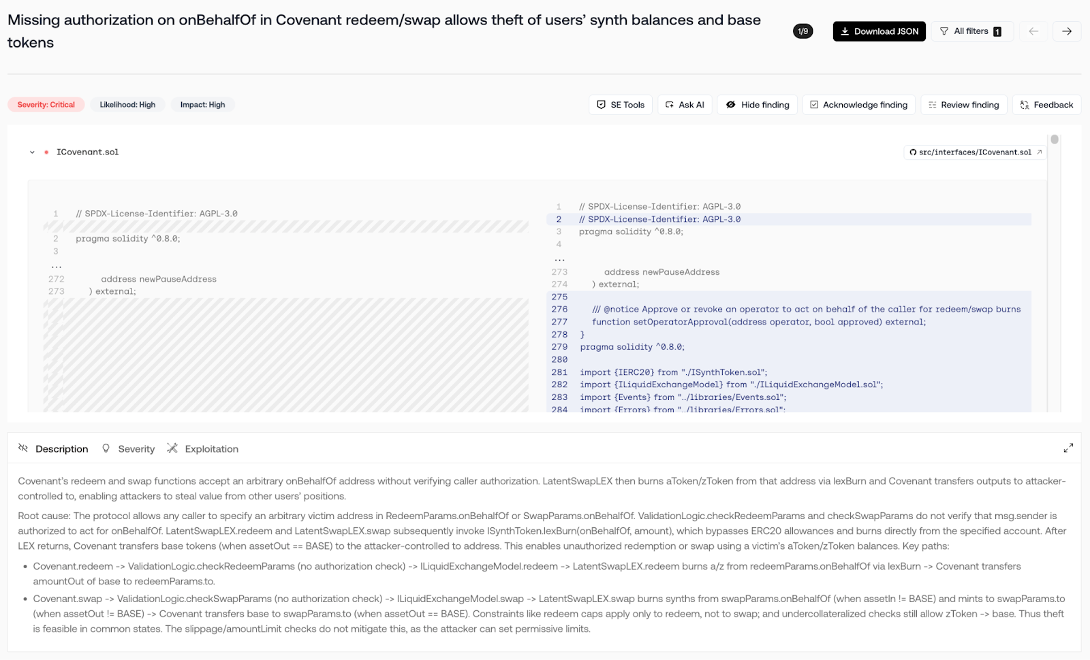Screen dimensions: 1090x660
Task: Open SE Tools
Action: [621, 105]
